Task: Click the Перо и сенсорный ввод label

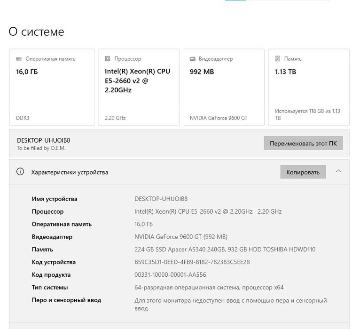Action: (x=66, y=300)
